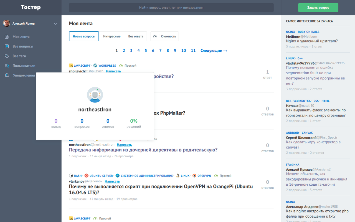Click the Моя лента sidebar icon
The width and height of the screenshot is (355, 222).
7,37
